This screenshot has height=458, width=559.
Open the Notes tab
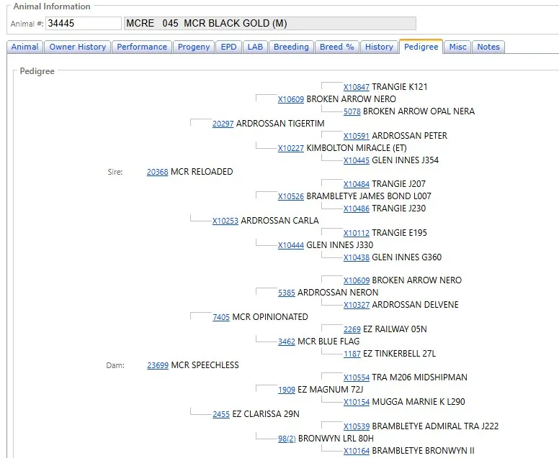(x=488, y=47)
